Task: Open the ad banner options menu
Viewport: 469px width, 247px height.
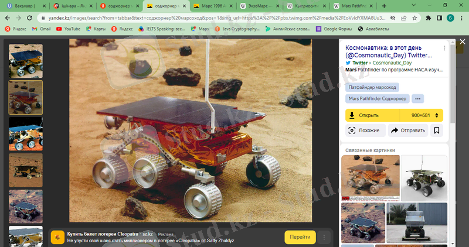Action: tap(324, 237)
